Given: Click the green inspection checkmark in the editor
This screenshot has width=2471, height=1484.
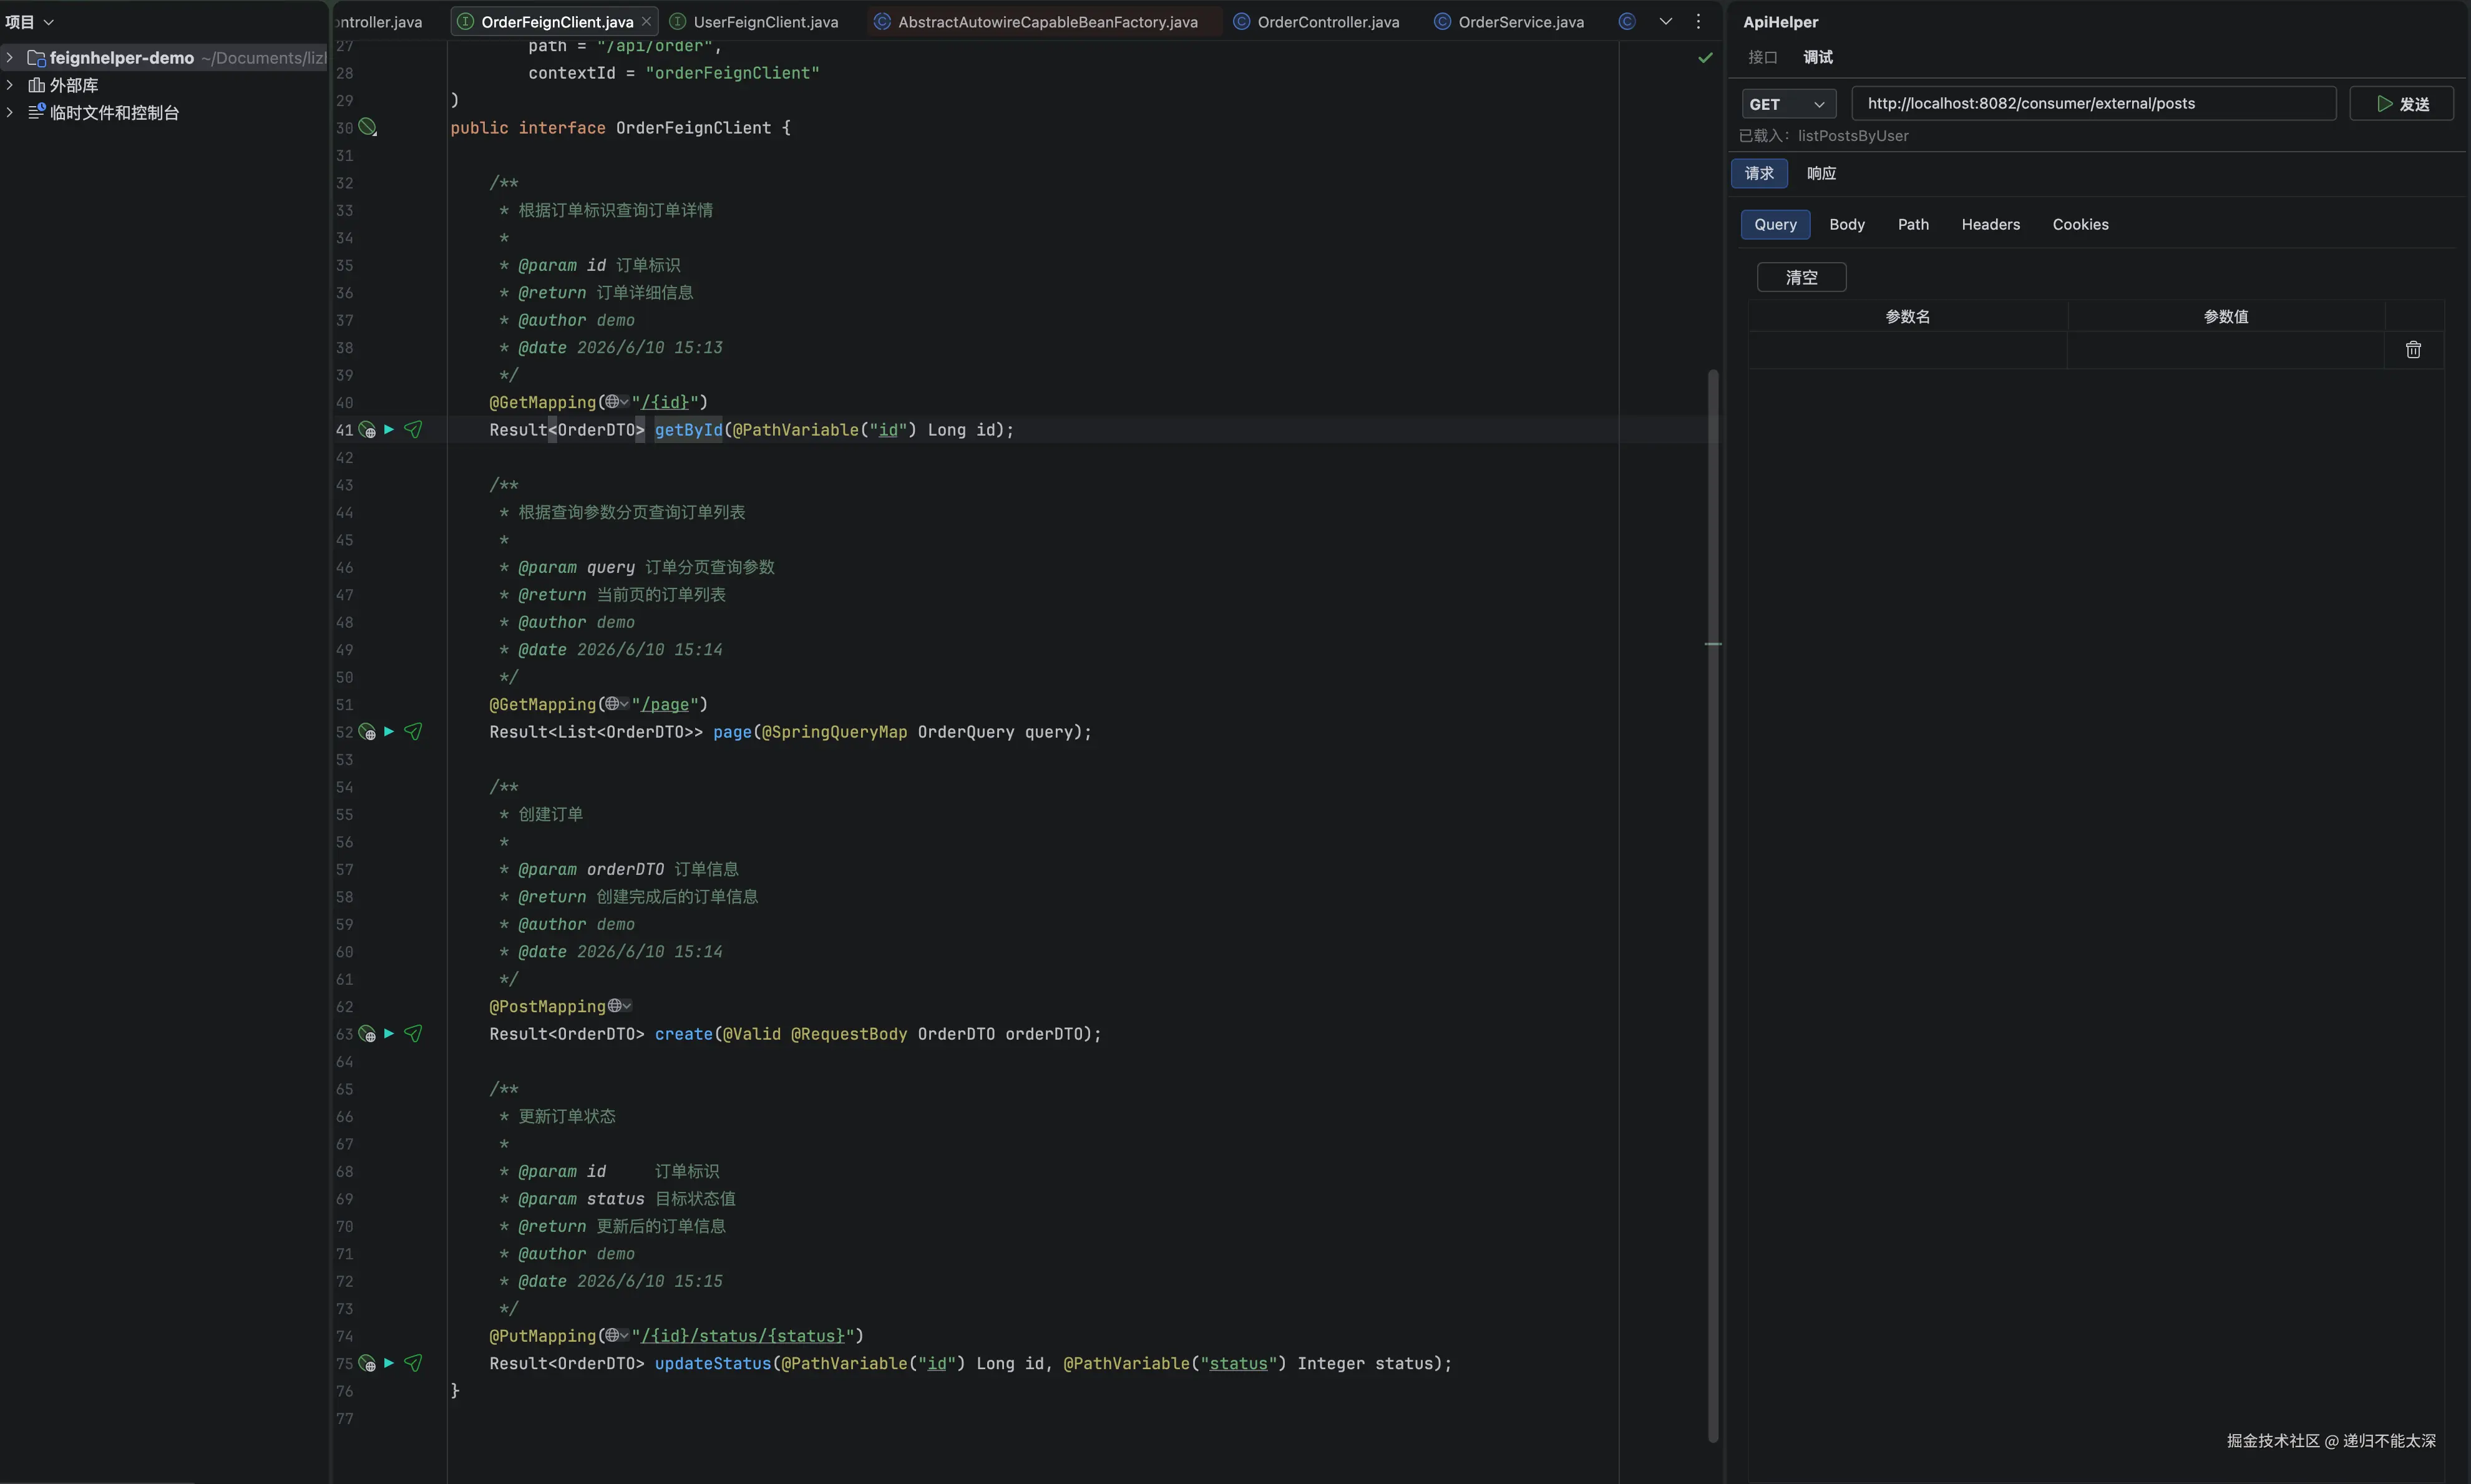Looking at the screenshot, I should (1705, 58).
